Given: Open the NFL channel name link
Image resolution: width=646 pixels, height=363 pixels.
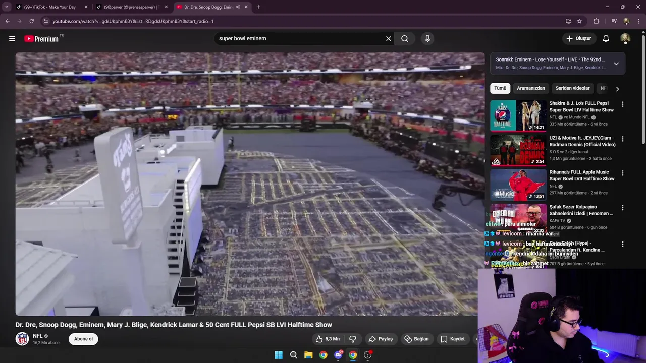Looking at the screenshot, I should (38, 336).
